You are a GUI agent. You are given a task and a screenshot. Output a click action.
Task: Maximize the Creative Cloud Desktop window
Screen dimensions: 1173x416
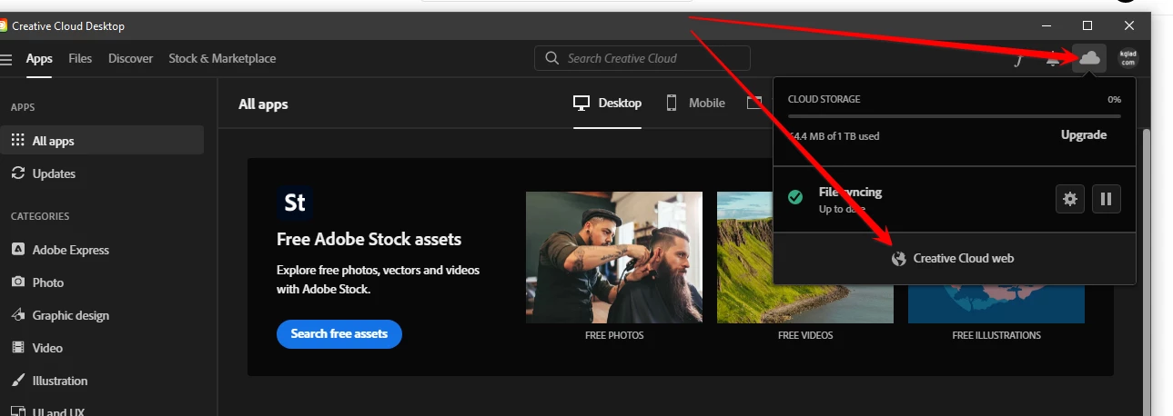1087,25
